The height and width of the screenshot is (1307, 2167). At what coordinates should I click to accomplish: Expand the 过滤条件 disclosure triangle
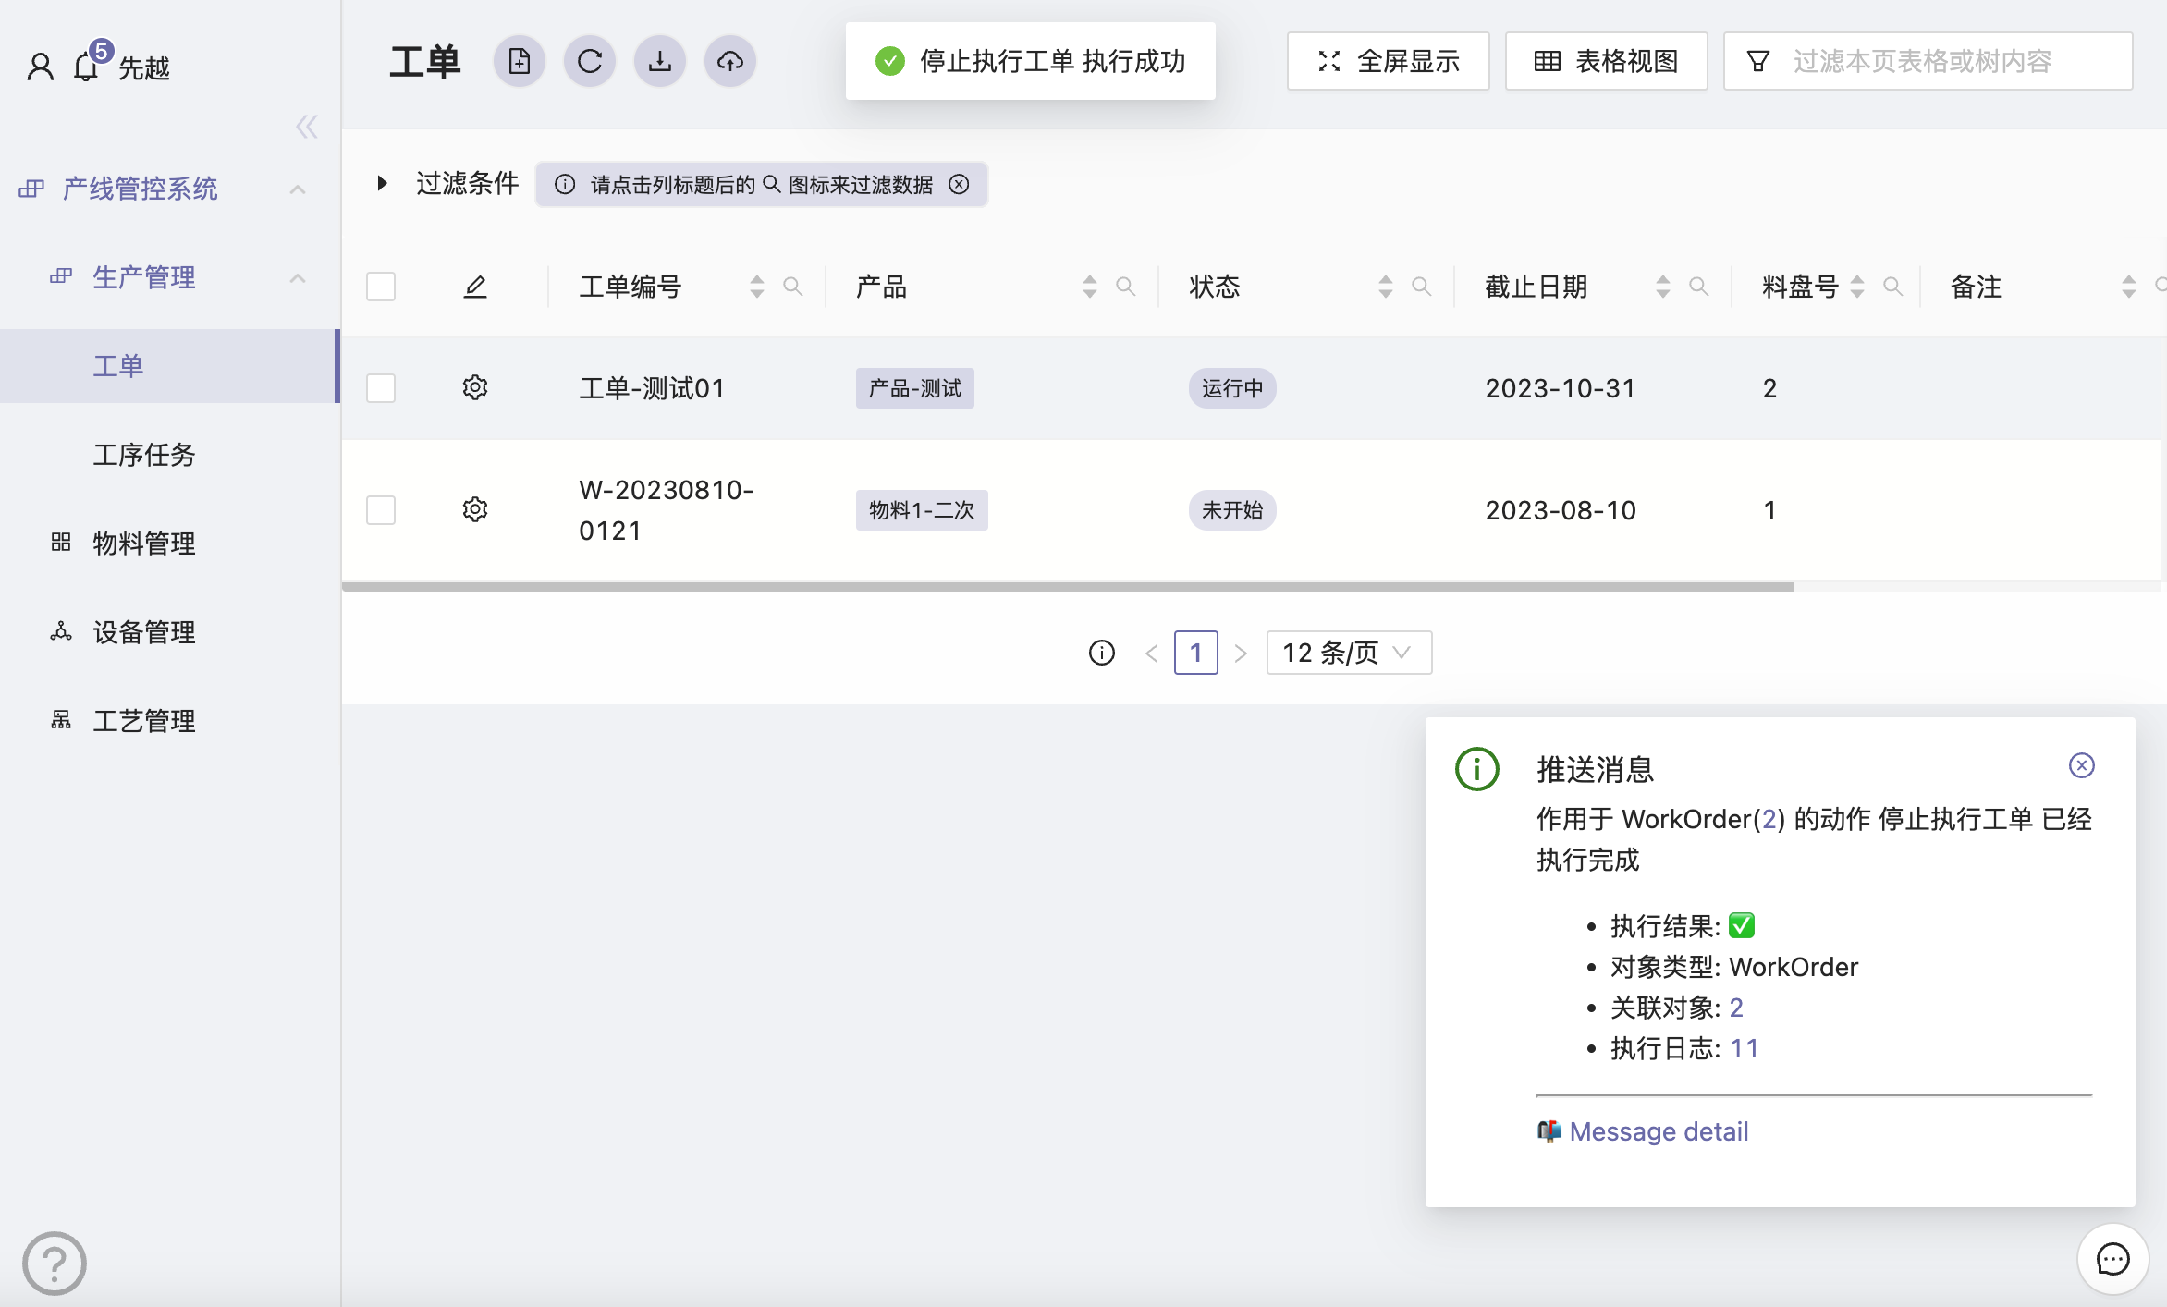point(382,183)
